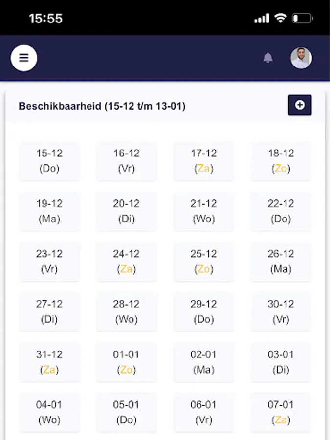Open notifications bell
Screen dimensions: 330x440
268,58
